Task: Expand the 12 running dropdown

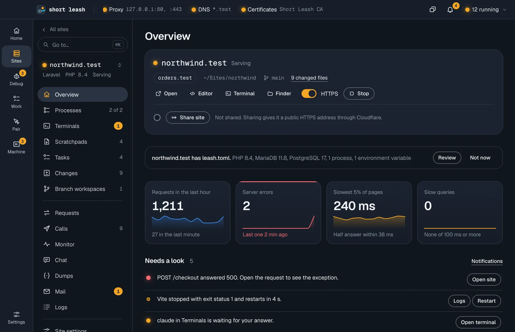Action: 486,9
